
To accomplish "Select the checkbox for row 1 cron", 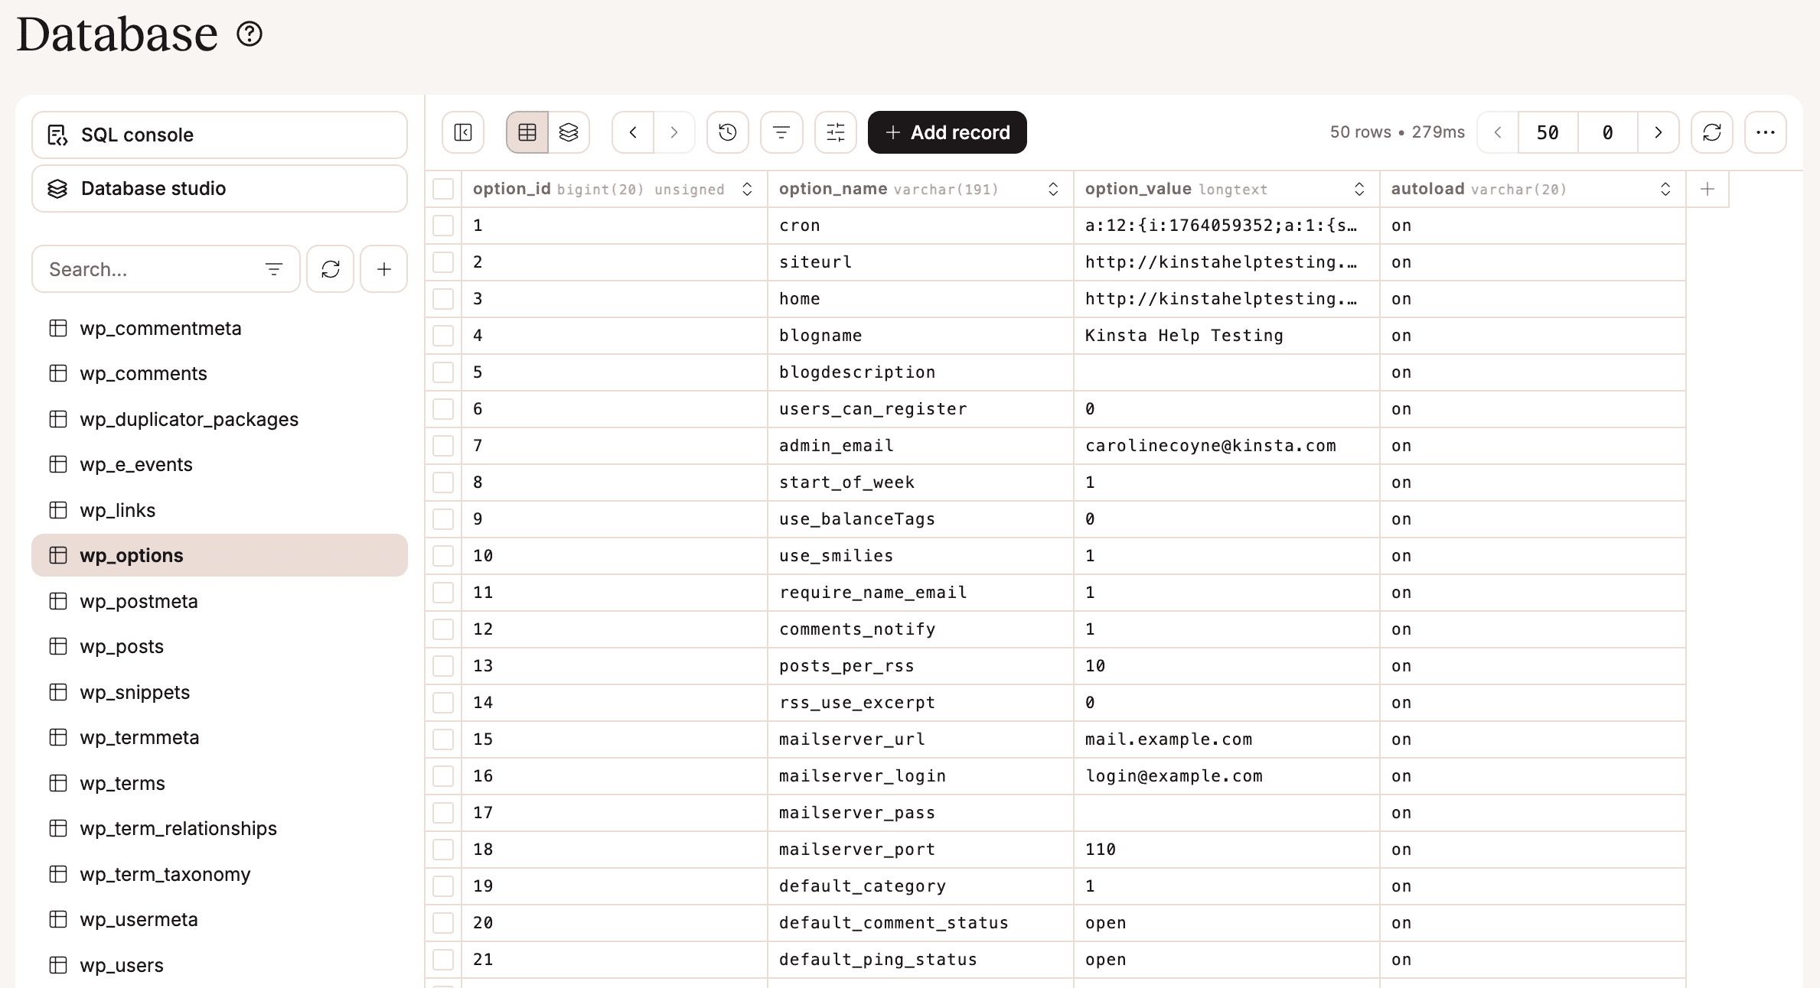I will [443, 225].
